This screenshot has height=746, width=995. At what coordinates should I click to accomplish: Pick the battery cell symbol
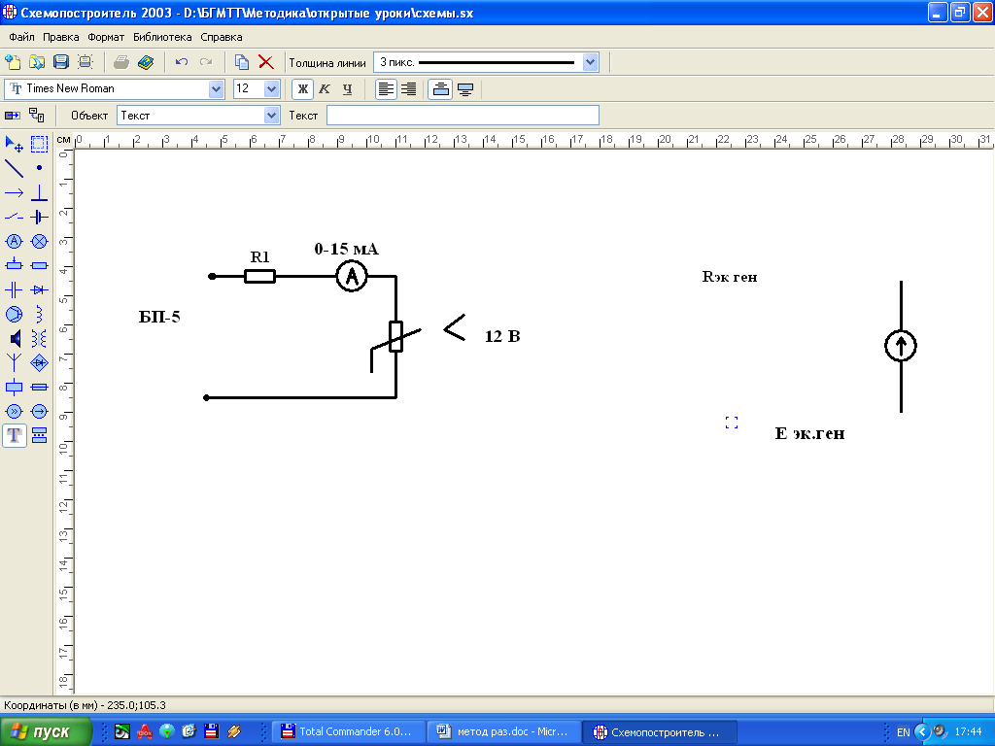(39, 217)
